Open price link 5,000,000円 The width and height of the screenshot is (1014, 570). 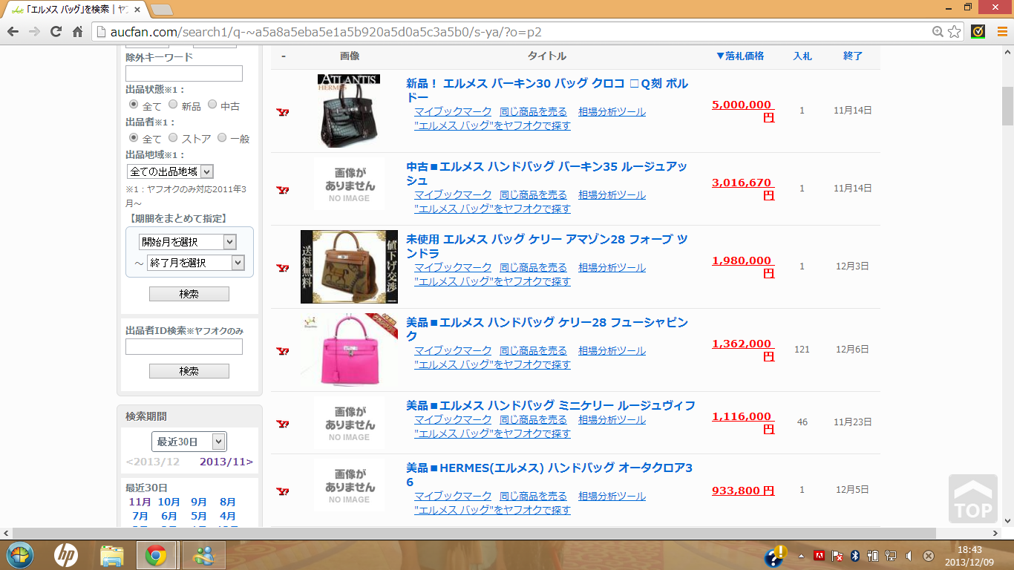(743, 111)
